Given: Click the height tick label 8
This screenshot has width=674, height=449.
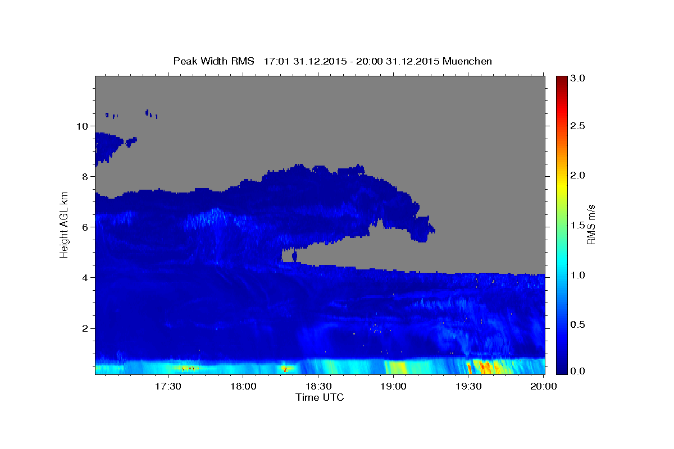Looking at the screenshot, I should pyautogui.click(x=85, y=176).
